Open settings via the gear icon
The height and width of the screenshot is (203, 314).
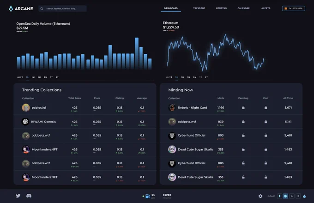pos(260,196)
